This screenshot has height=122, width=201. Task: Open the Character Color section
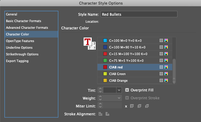coord(31,34)
